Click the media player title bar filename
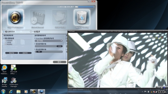 (118, 31)
